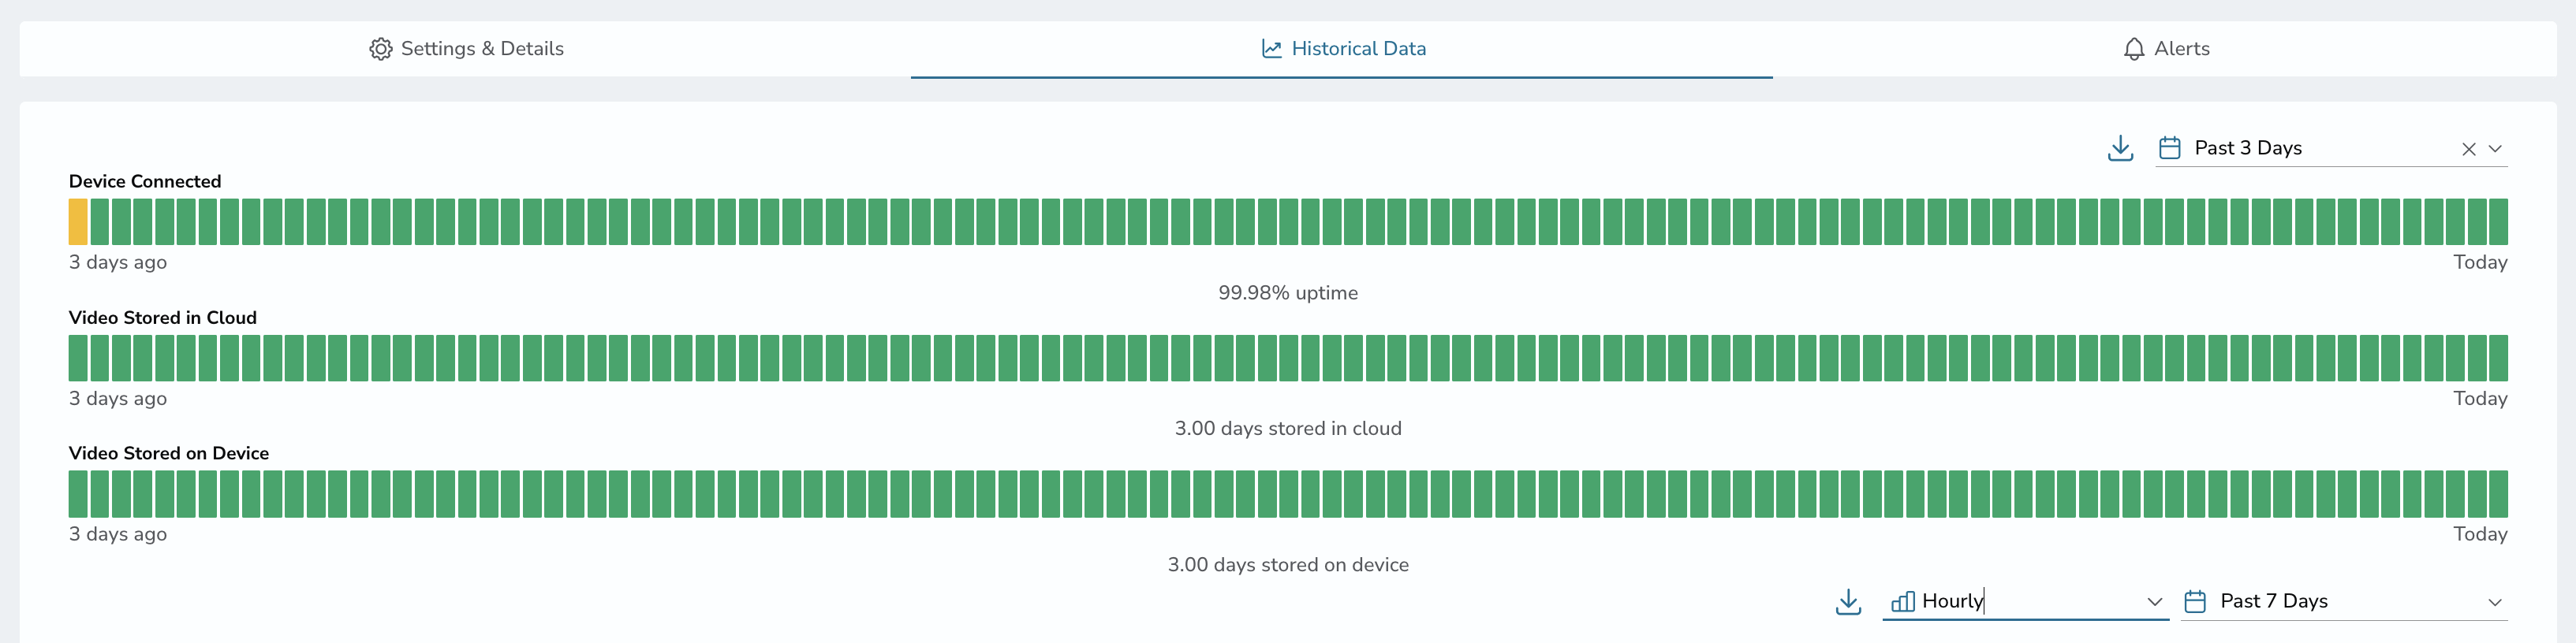Expand the Past 7 Days dropdown arrow
This screenshot has width=2576, height=643.
[2495, 602]
